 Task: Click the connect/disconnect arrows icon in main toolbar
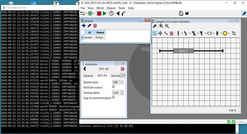pyautogui.click(x=82, y=14)
